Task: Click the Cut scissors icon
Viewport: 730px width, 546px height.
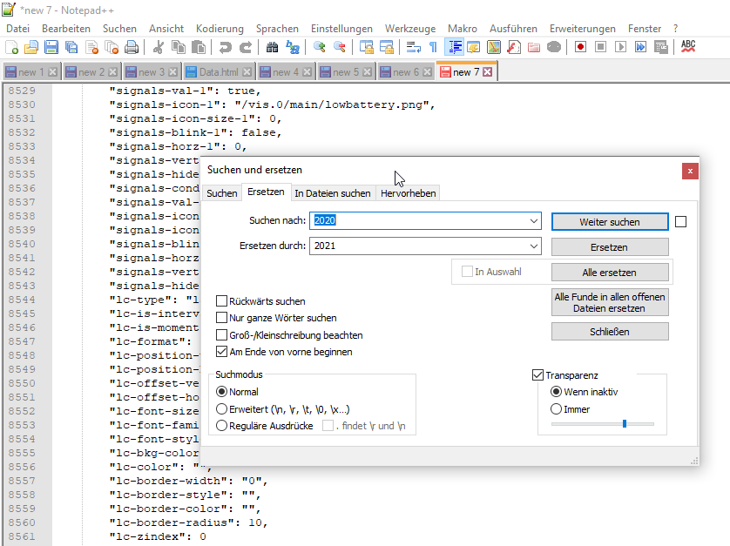Action: point(159,47)
